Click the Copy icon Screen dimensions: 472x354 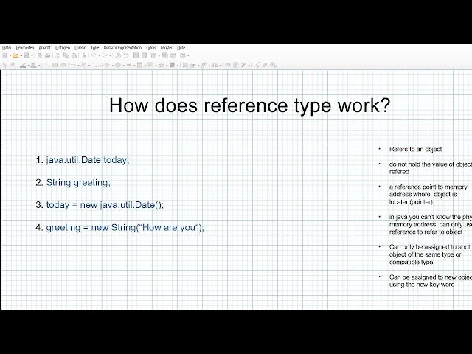[x=66, y=55]
